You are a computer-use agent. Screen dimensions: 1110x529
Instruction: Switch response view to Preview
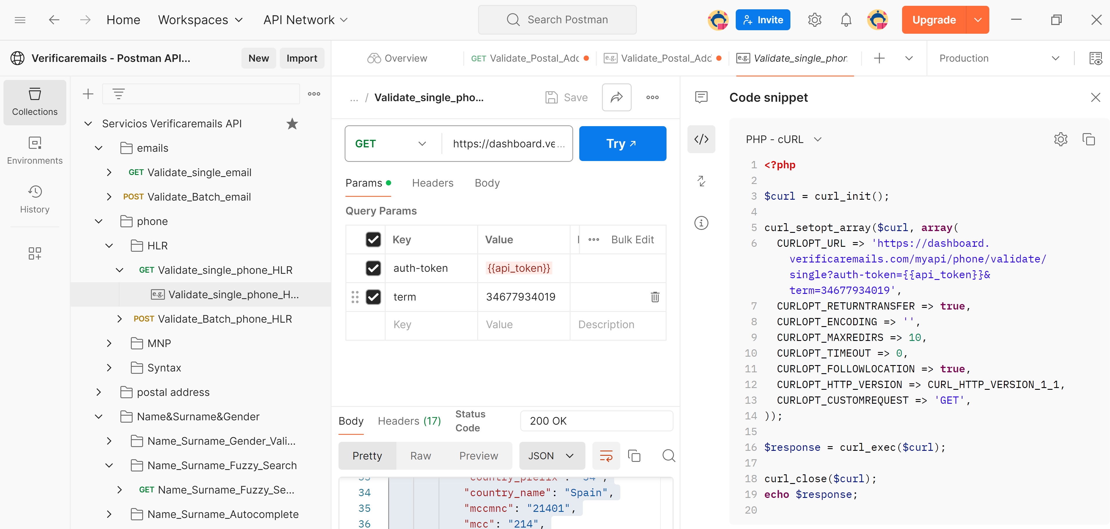[478, 456]
